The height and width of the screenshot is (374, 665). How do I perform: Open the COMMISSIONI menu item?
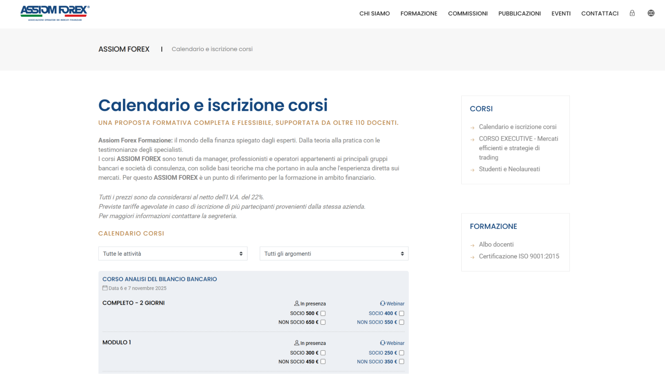click(x=468, y=14)
